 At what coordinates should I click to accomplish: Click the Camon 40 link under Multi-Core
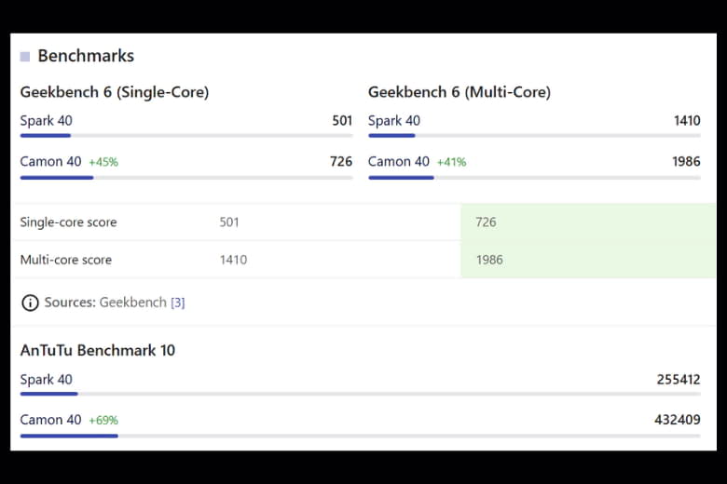399,162
